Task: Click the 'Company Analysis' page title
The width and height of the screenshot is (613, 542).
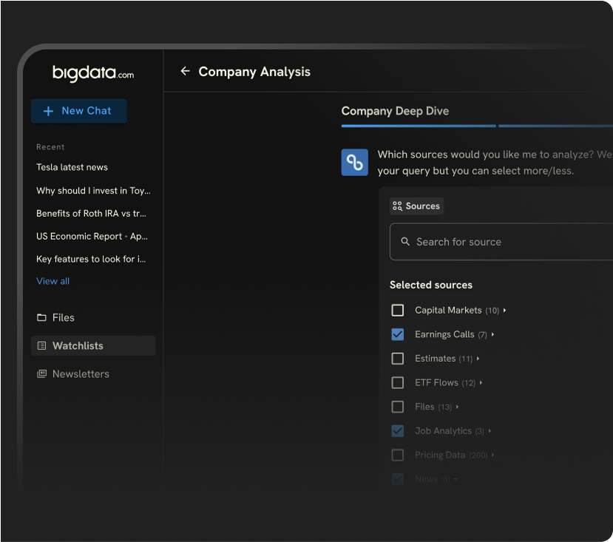Action: point(254,72)
